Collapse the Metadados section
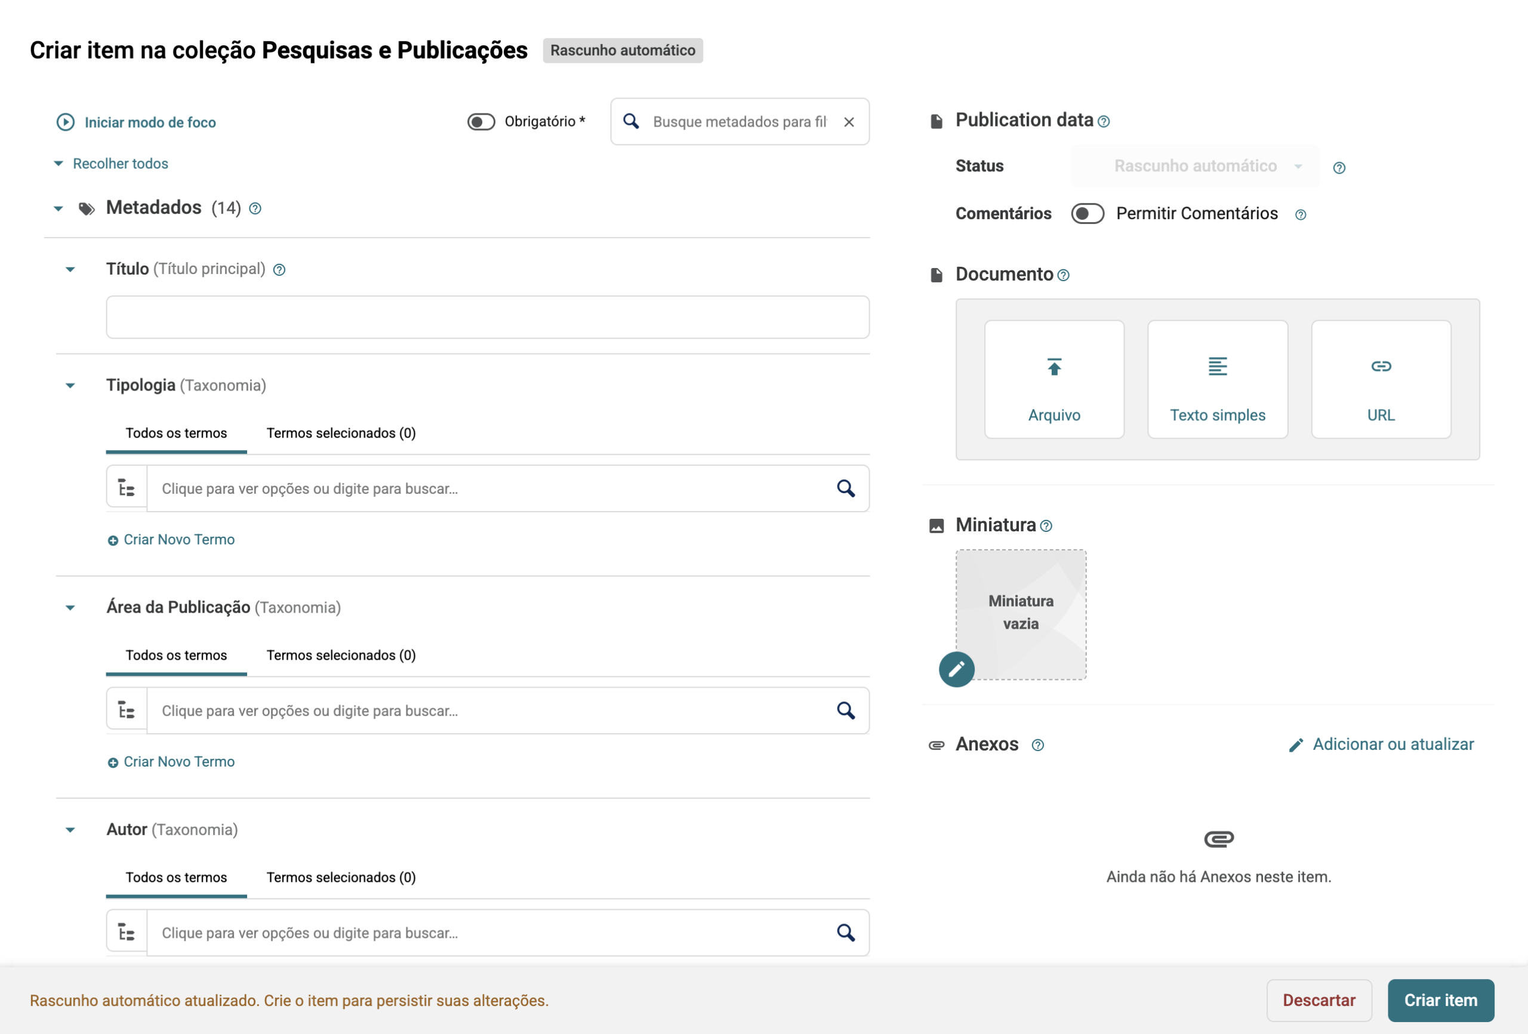The image size is (1528, 1034). [58, 208]
